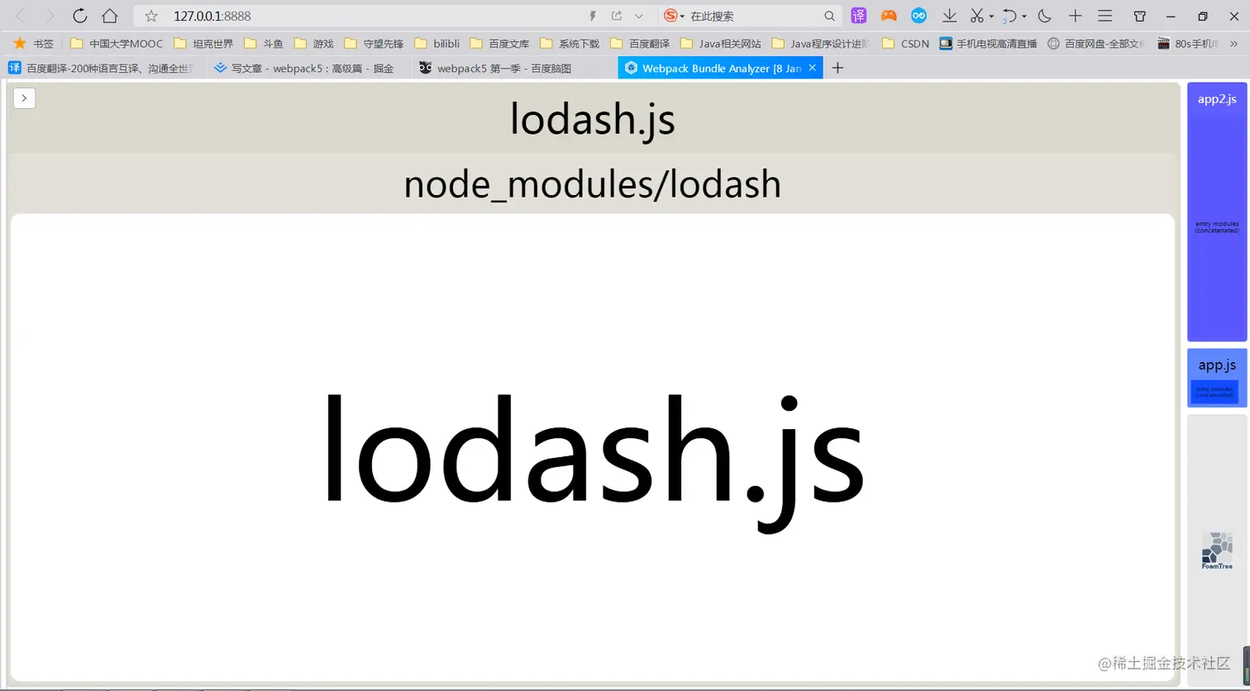Image resolution: width=1250 pixels, height=691 pixels.
Task: Click the magnifier search icon
Action: [x=829, y=16]
